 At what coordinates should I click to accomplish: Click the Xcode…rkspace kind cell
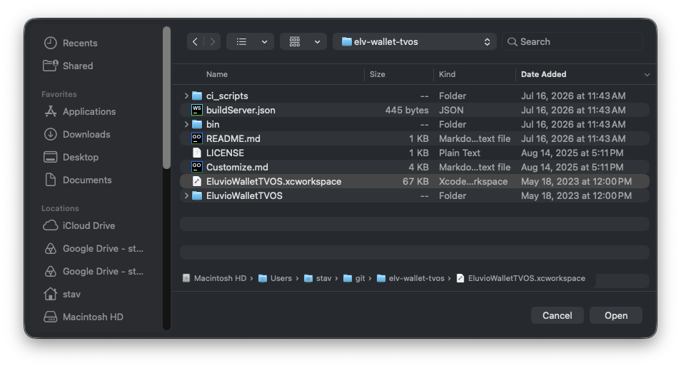[x=473, y=181]
